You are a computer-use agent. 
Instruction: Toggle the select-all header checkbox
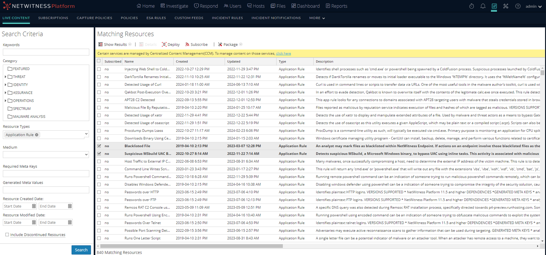[99, 61]
